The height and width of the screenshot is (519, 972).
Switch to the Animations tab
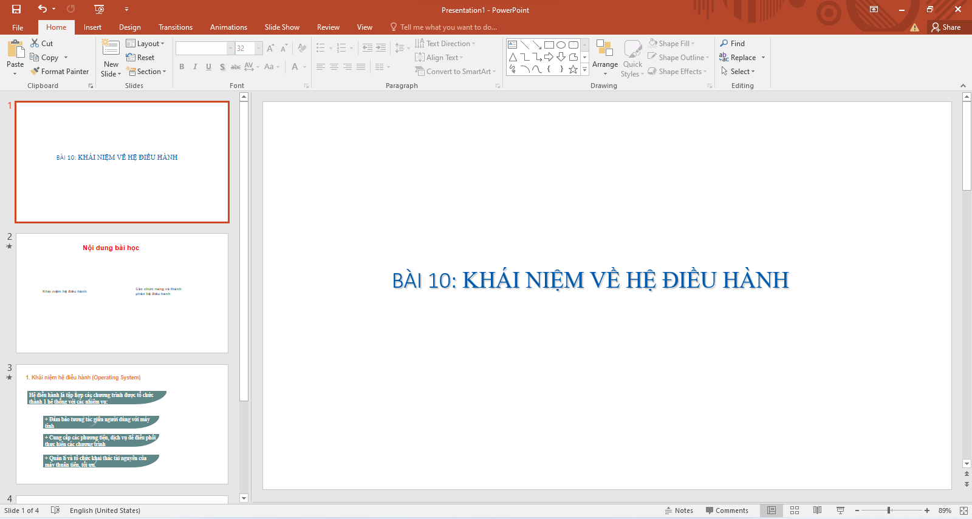[228, 27]
